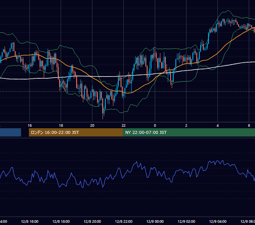
Task: Click the 22 hour label on price chart axis
Action: point(124,126)
